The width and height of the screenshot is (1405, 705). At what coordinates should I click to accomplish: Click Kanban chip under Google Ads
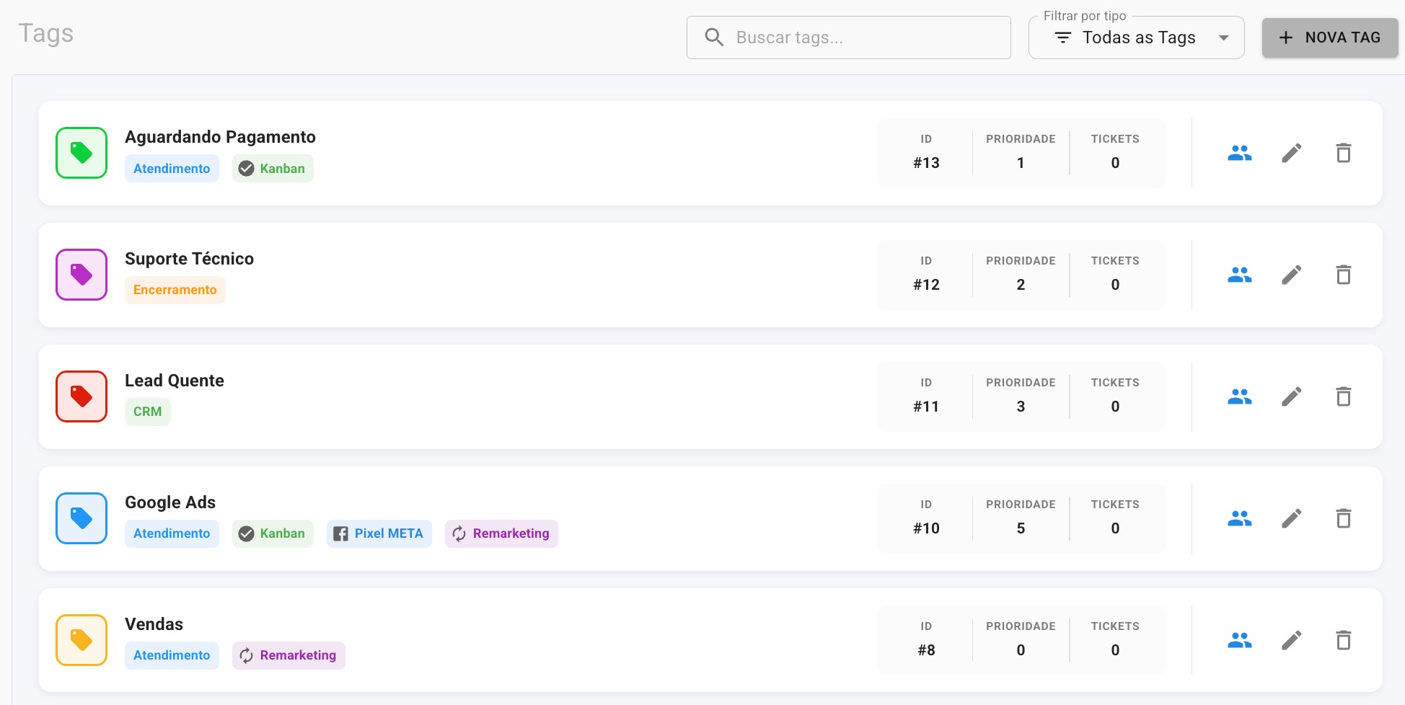point(273,533)
